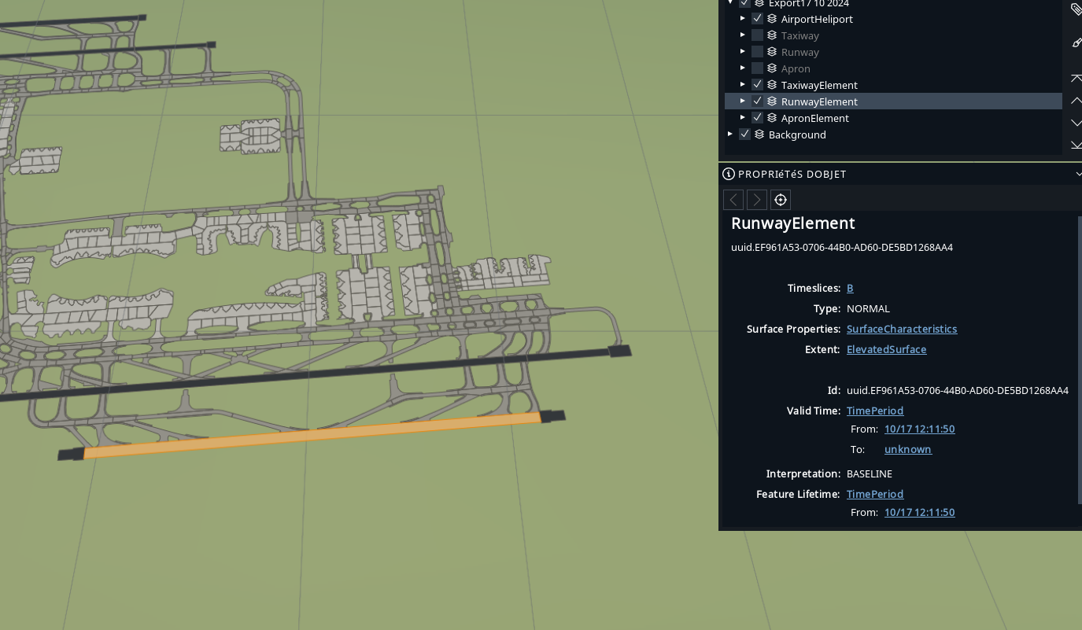
Task: Select the RunwayElement layer in the tree
Action: click(819, 101)
